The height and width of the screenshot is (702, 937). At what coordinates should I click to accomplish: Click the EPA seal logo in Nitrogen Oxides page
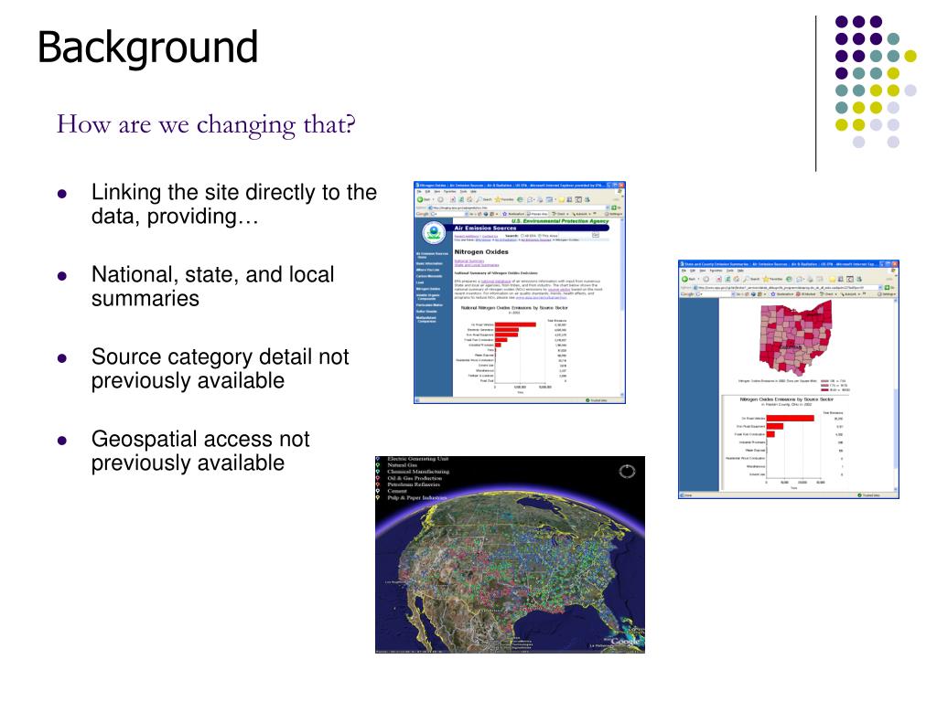click(x=433, y=233)
